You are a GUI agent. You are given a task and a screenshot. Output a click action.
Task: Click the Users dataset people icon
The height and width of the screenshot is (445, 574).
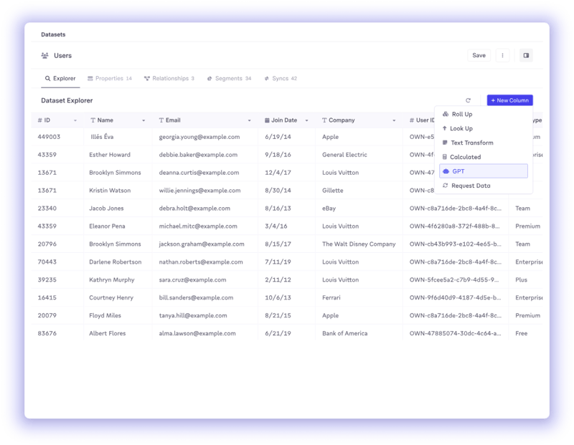(x=44, y=55)
